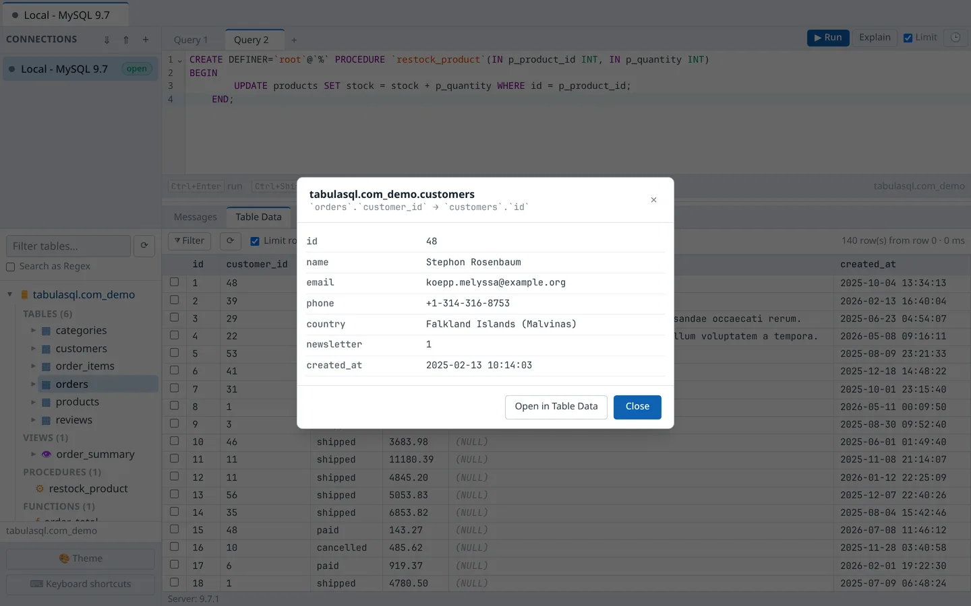The height and width of the screenshot is (606, 971).
Task: Open the Theme settings
Action: point(80,559)
